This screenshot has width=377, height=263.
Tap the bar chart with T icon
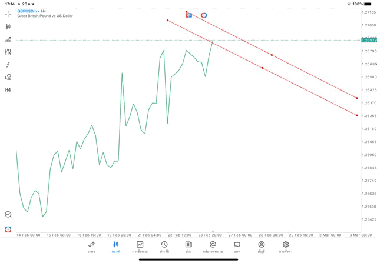(8, 39)
